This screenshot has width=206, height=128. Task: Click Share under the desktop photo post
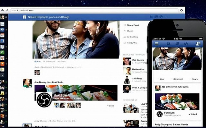[x=61, y=61]
